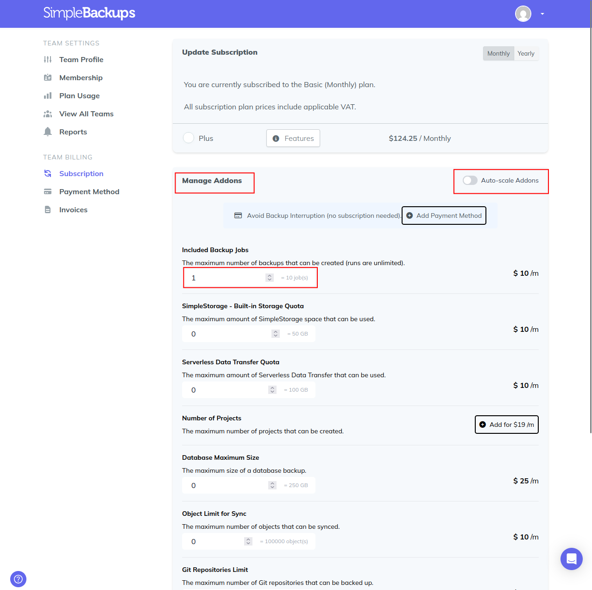
Task: Select the Plus plan radio button
Action: pos(189,138)
